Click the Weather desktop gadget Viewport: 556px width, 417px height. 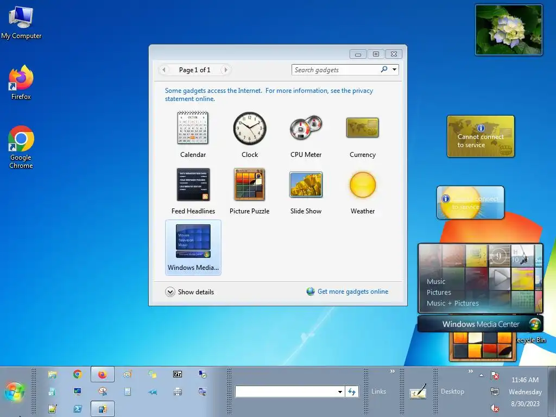pos(470,203)
